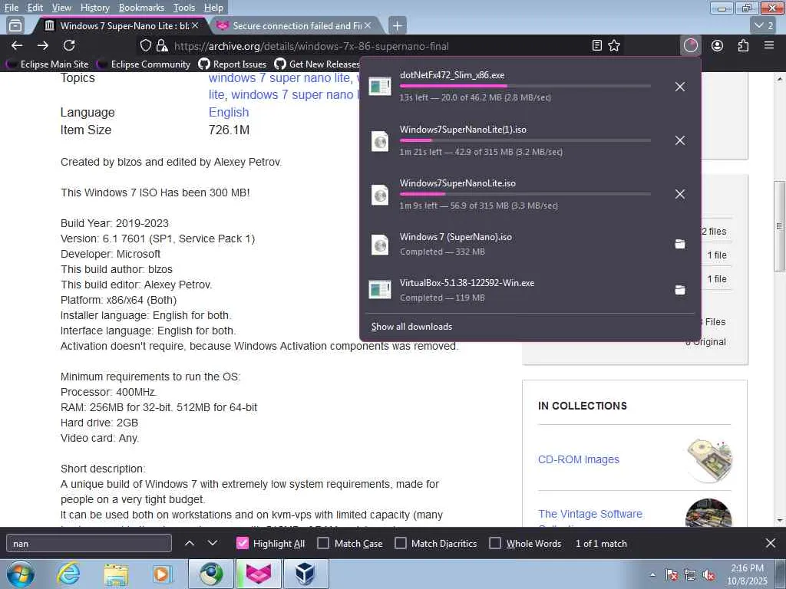
Task: Open Eclipse Community bookmark
Action: tap(144, 64)
